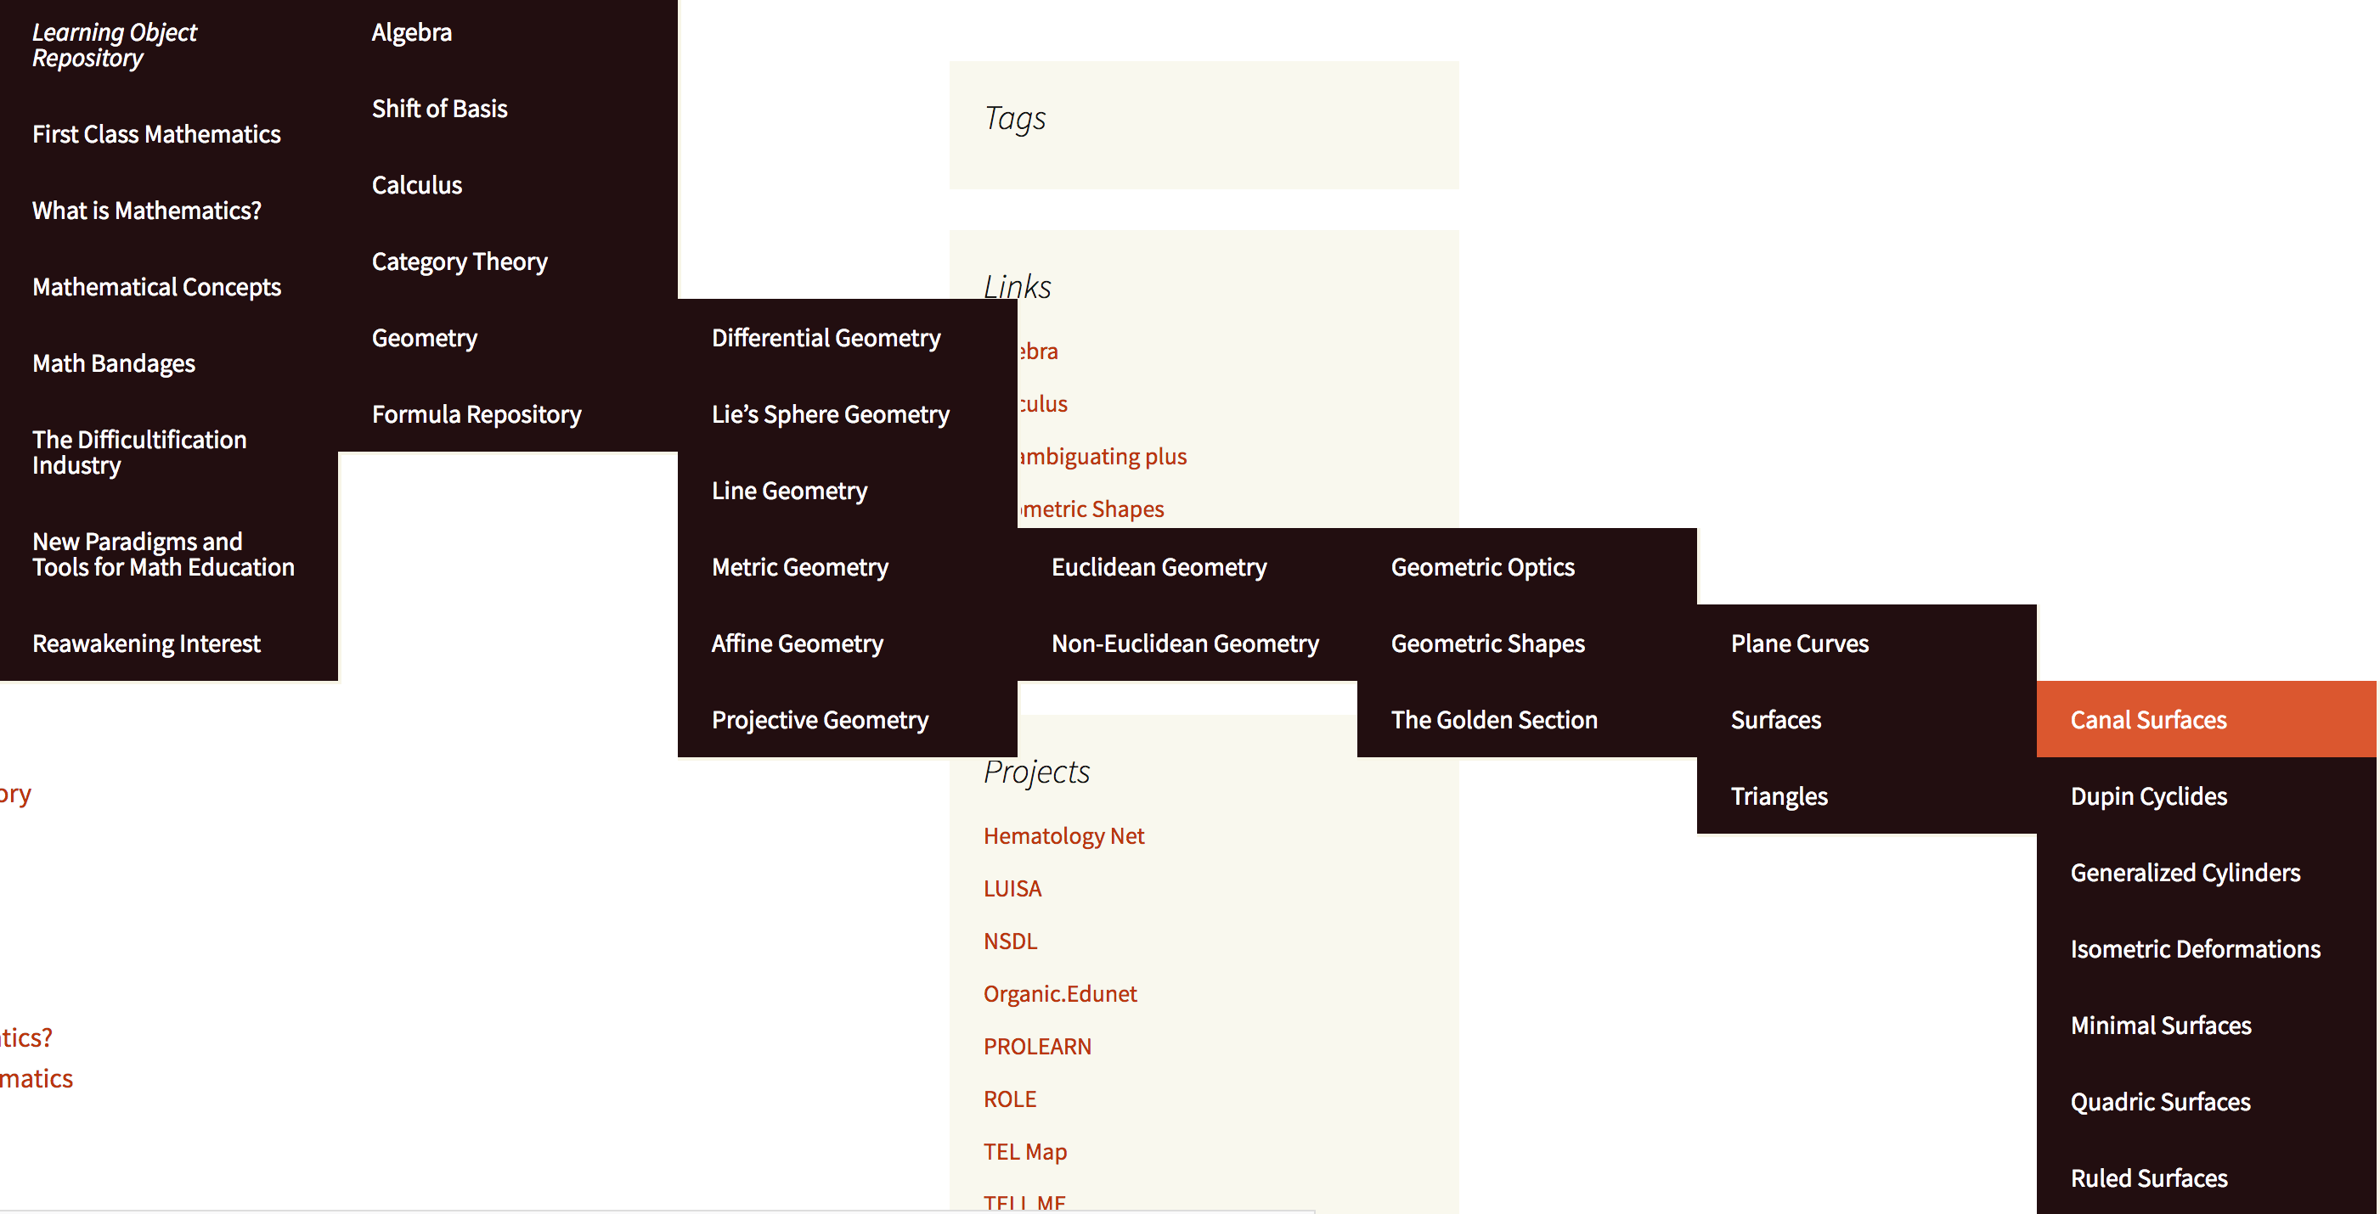Expand Metric Geometry menu item
Screen dimensions: 2380x1214
(x=799, y=567)
